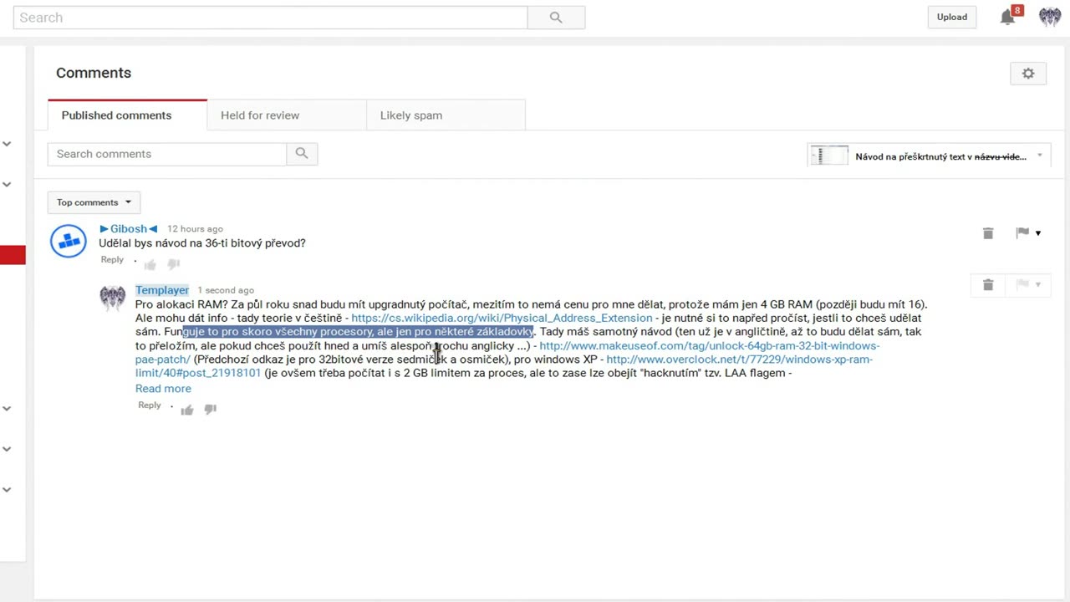The height and width of the screenshot is (602, 1070).
Task: Reply to Gibosh's comment
Action: click(x=112, y=260)
